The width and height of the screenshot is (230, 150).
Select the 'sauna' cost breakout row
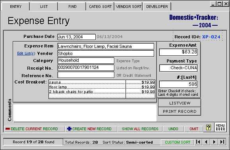coord(87,82)
